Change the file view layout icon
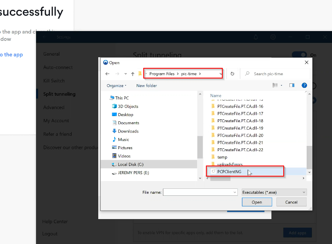The image size is (332, 244). click(x=275, y=85)
